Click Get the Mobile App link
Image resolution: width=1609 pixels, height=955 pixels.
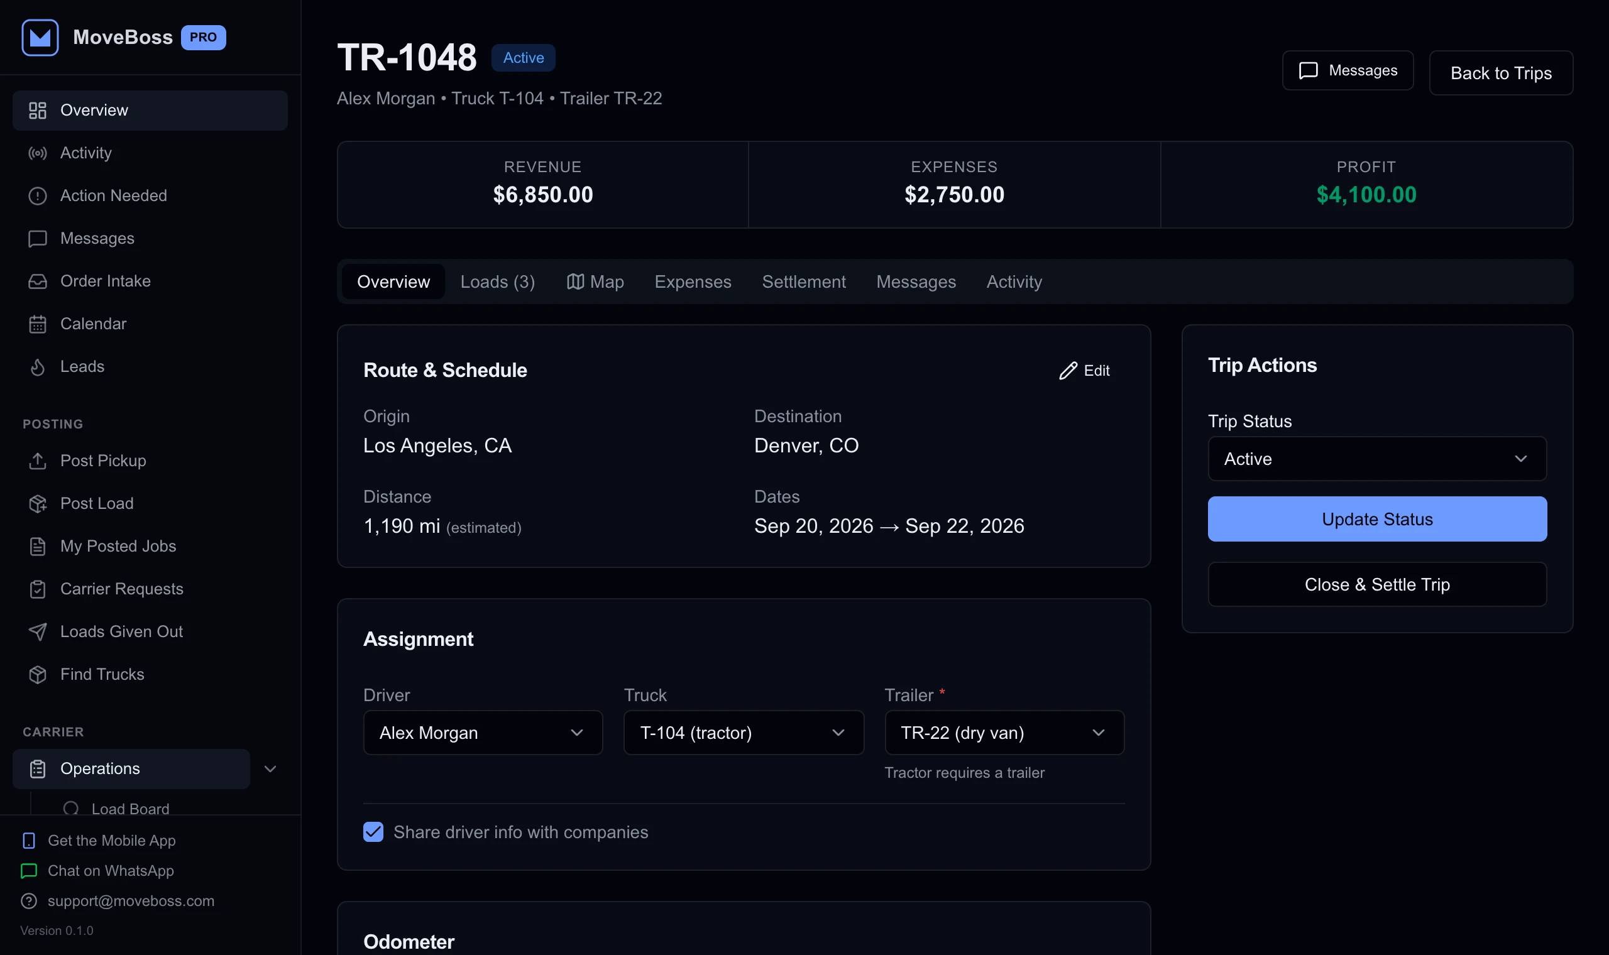coord(99,841)
